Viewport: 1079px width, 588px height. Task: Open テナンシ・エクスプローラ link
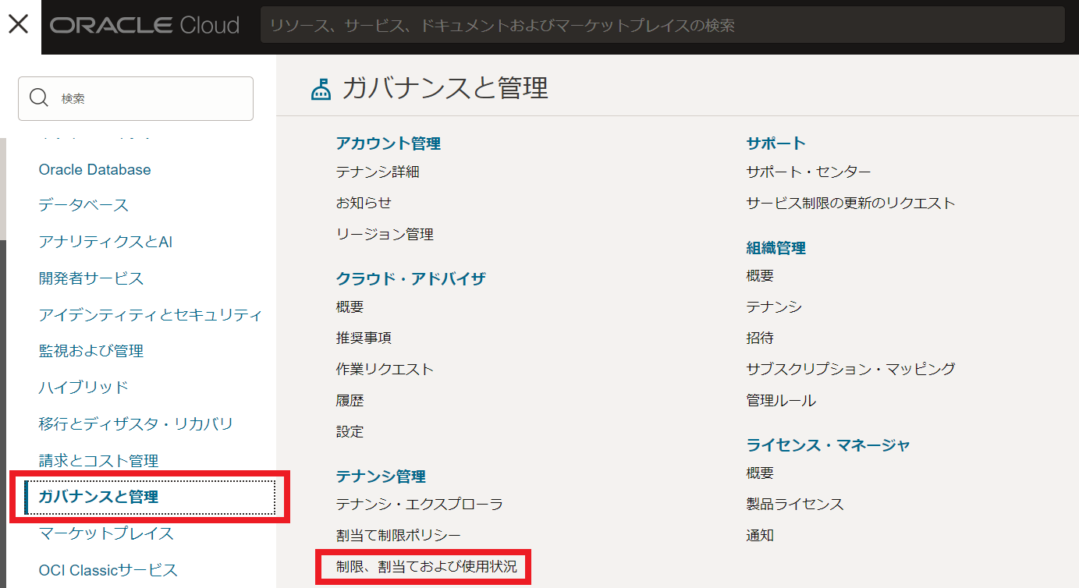click(419, 504)
